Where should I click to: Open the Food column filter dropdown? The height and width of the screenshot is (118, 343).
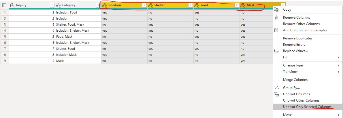tap(237, 5)
